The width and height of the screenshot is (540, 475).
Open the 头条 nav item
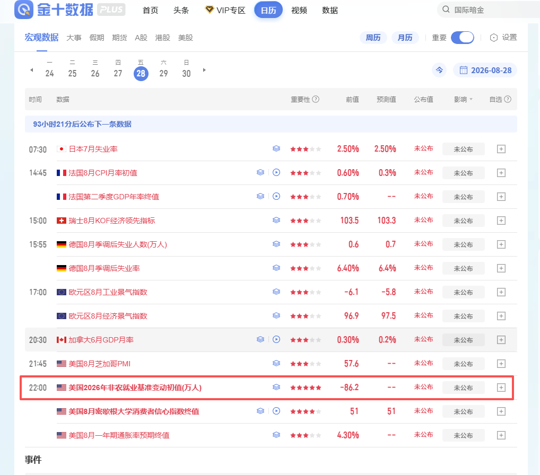181,10
